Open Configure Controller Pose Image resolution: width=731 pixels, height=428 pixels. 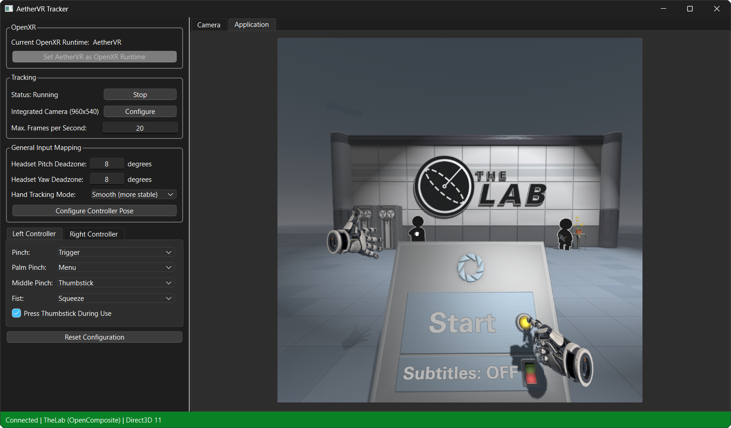[x=94, y=211]
